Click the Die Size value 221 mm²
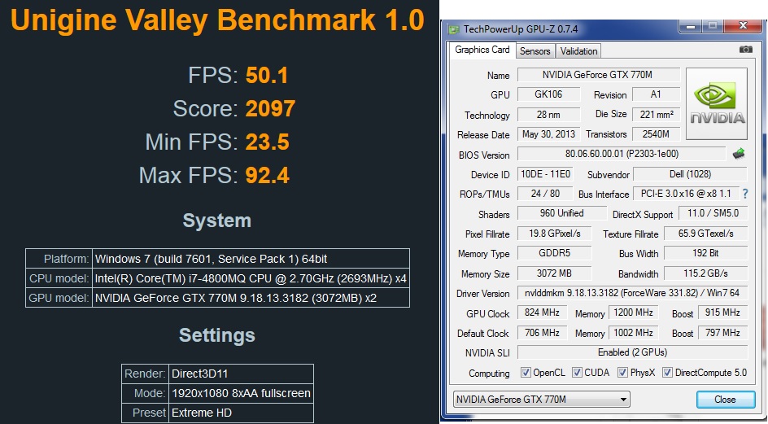This screenshot has height=424, width=768. click(657, 114)
